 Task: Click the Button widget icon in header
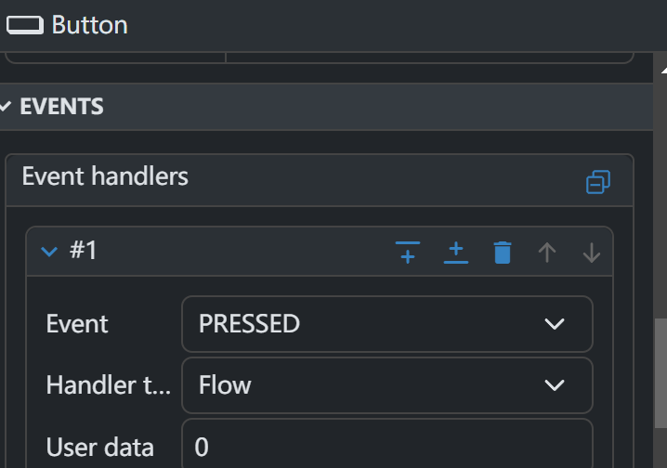[25, 25]
